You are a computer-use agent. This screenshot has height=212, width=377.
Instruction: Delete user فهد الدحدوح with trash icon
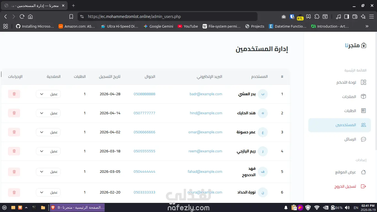coord(14,172)
